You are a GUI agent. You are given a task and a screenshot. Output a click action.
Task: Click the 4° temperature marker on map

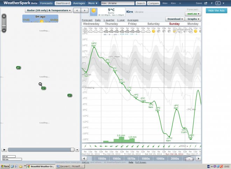19,68
